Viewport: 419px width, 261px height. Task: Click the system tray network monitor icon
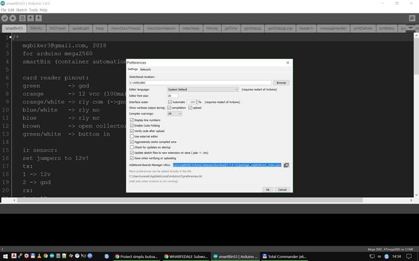372,257
